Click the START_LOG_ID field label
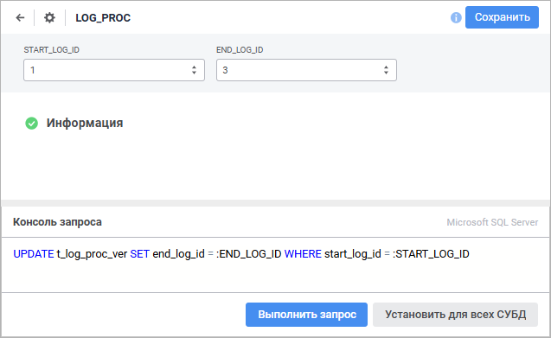551x338 pixels. pyautogui.click(x=52, y=50)
